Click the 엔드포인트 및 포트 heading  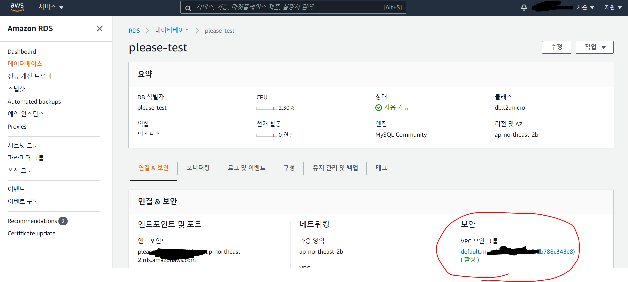click(x=170, y=224)
